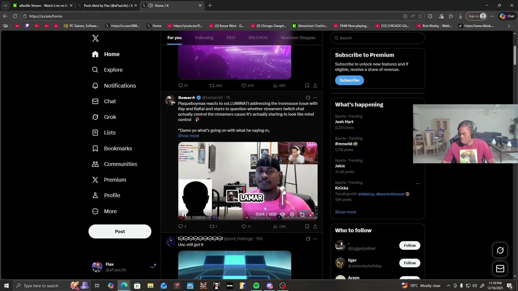Switch to the DEO tab
Viewport: 518px width, 291px height.
[231, 38]
